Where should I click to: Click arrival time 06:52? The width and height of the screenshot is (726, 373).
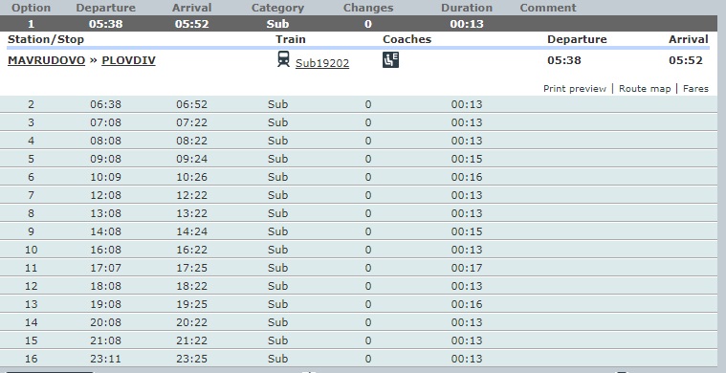pyautogui.click(x=191, y=104)
